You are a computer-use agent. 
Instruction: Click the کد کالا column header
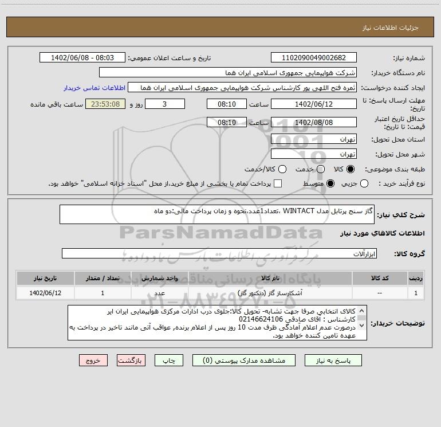click(x=380, y=278)
